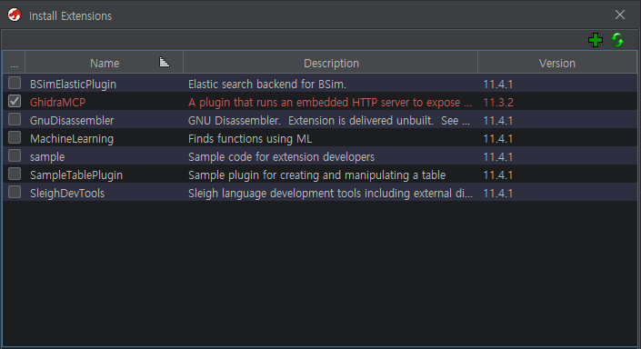Click the 11.4.1 version of MachineLearning
The image size is (641, 349).
click(x=498, y=138)
